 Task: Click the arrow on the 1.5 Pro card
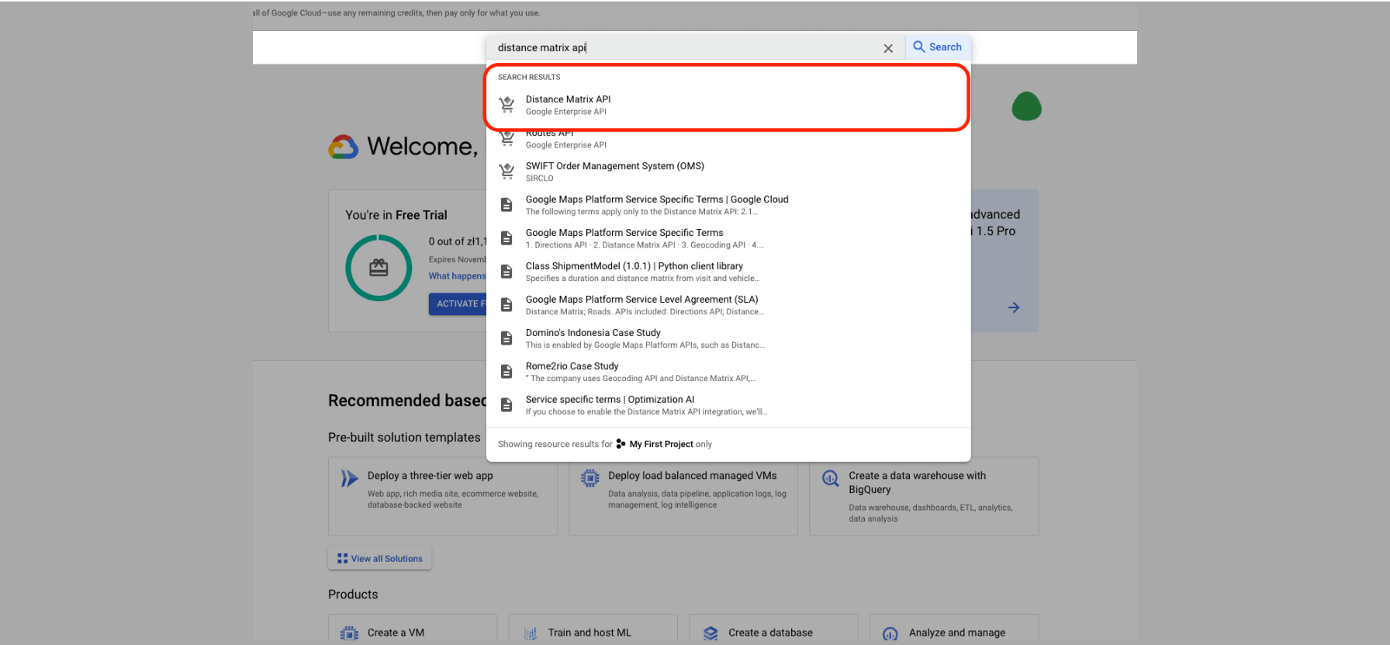tap(1013, 307)
